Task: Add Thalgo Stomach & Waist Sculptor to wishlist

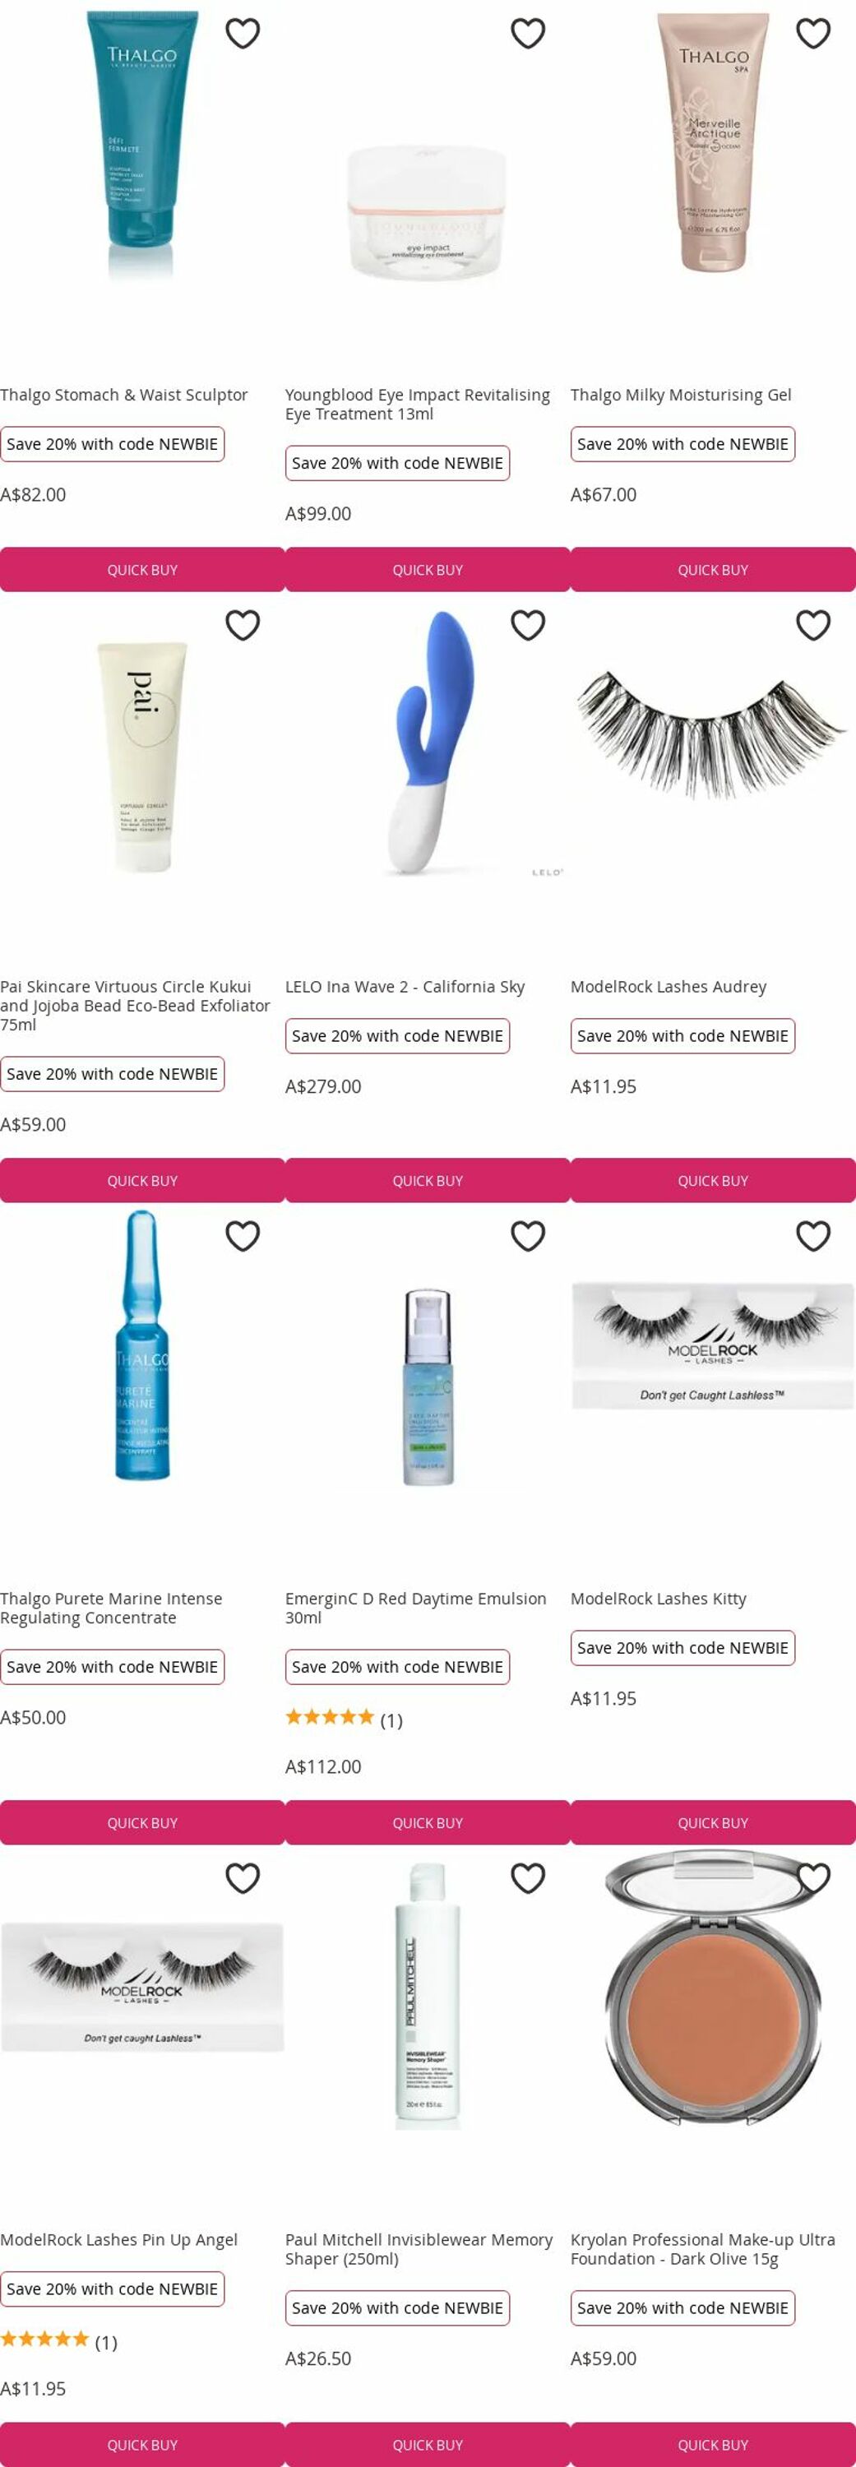Action: [x=243, y=34]
